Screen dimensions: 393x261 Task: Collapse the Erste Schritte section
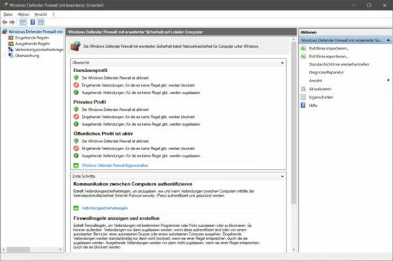pos(282,176)
